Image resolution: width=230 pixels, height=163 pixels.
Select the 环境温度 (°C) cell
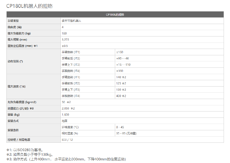click(70, 127)
